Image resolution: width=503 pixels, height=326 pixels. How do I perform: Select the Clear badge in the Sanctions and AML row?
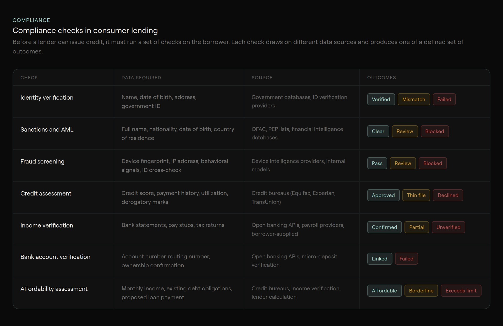coord(378,131)
